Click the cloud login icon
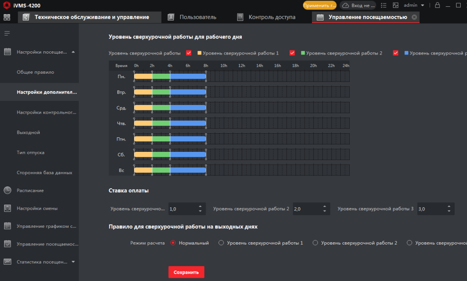 [x=346, y=5]
